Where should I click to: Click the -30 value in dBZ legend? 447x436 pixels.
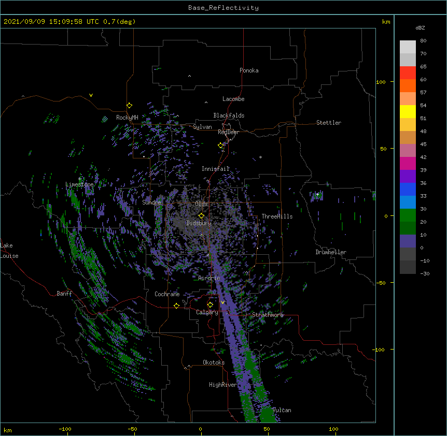click(425, 274)
